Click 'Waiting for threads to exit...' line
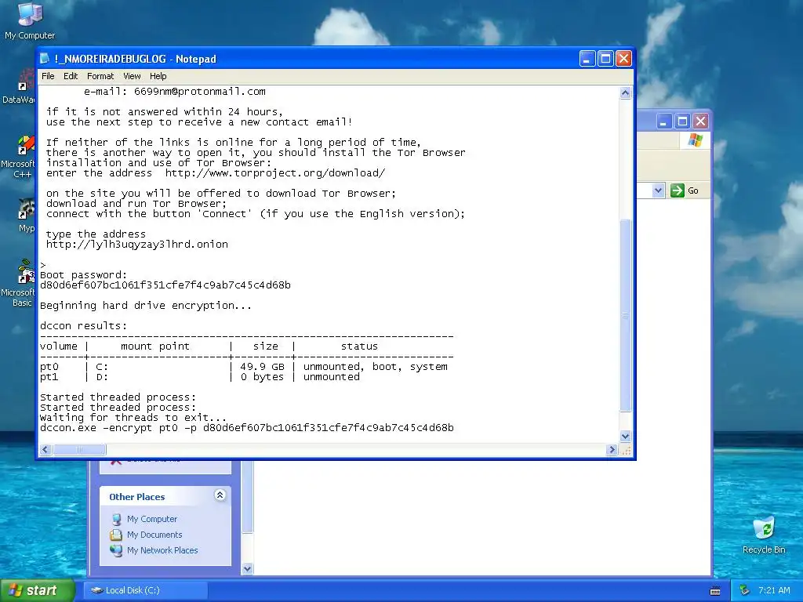Screen dimensions: 803x602 click(133, 418)
